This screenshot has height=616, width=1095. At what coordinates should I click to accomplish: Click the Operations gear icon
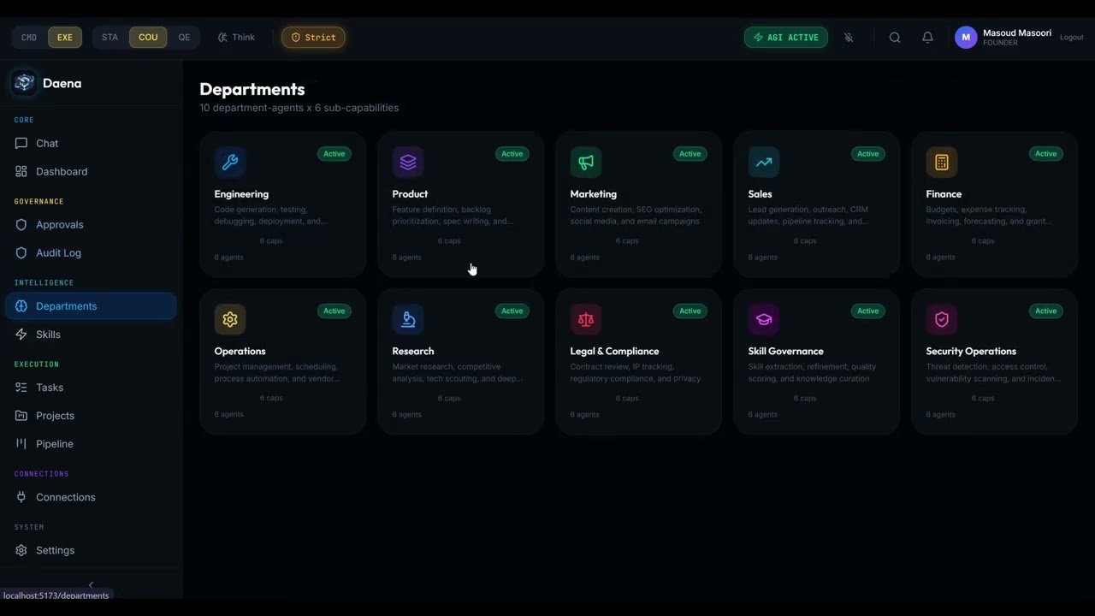point(230,319)
